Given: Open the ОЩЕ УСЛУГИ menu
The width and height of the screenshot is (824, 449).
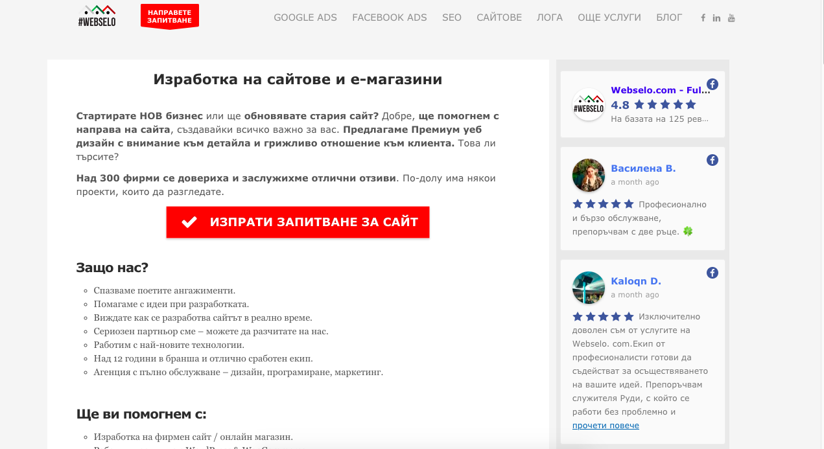Looking at the screenshot, I should [609, 17].
